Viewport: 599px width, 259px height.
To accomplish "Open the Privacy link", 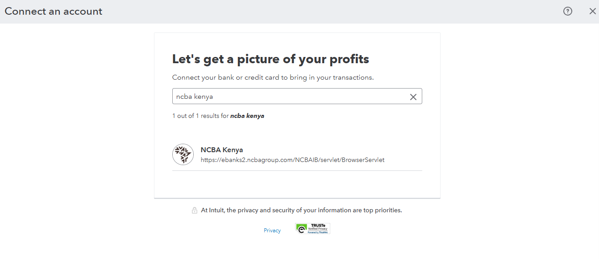I will [272, 231].
